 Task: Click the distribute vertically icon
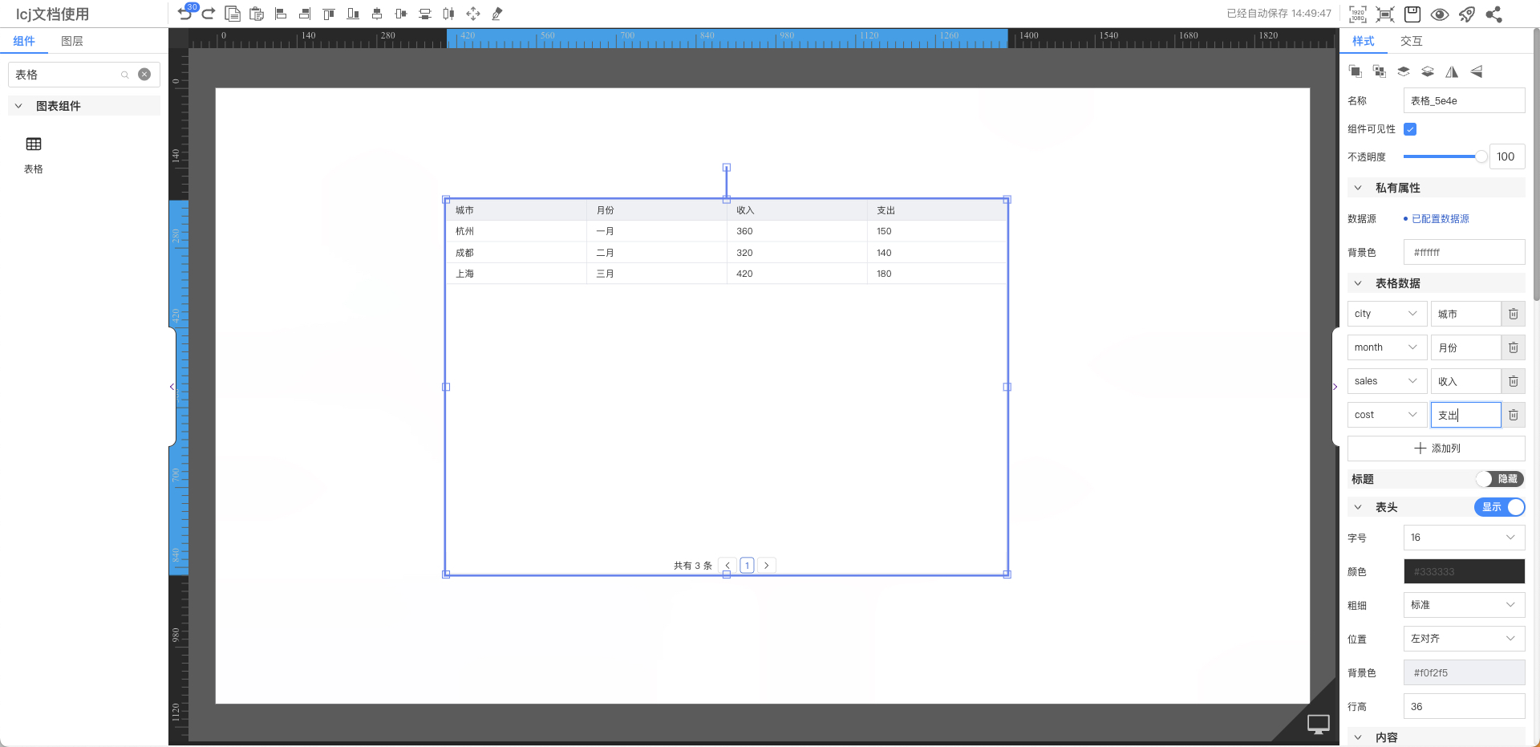point(425,14)
